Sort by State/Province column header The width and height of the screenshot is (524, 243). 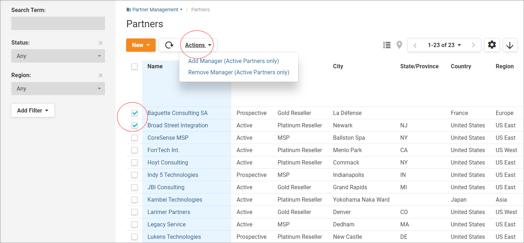(x=419, y=66)
